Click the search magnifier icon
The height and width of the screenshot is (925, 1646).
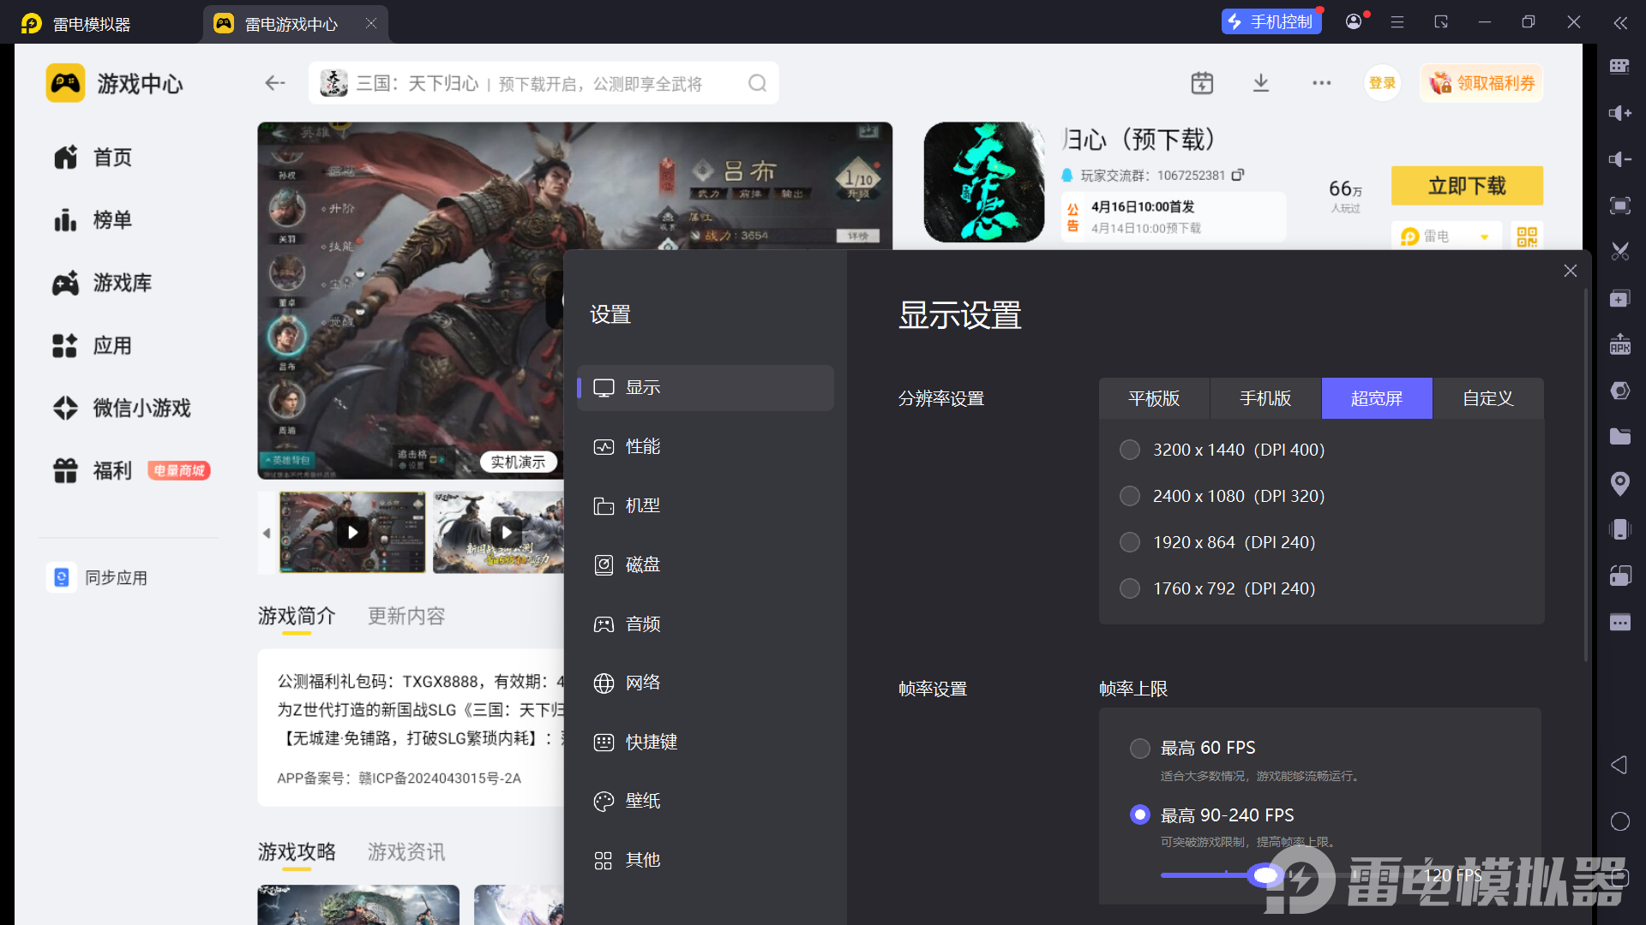[757, 83]
